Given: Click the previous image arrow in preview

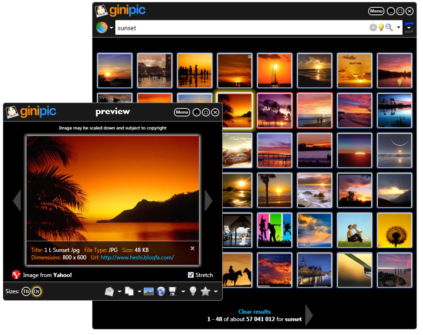Looking at the screenshot, I should point(17,200).
